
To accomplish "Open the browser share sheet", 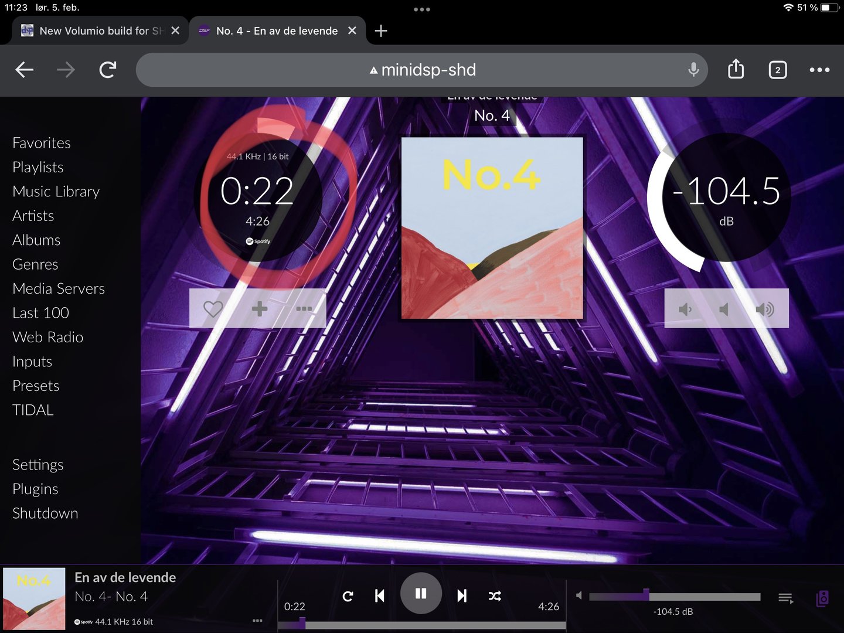I will pos(736,69).
